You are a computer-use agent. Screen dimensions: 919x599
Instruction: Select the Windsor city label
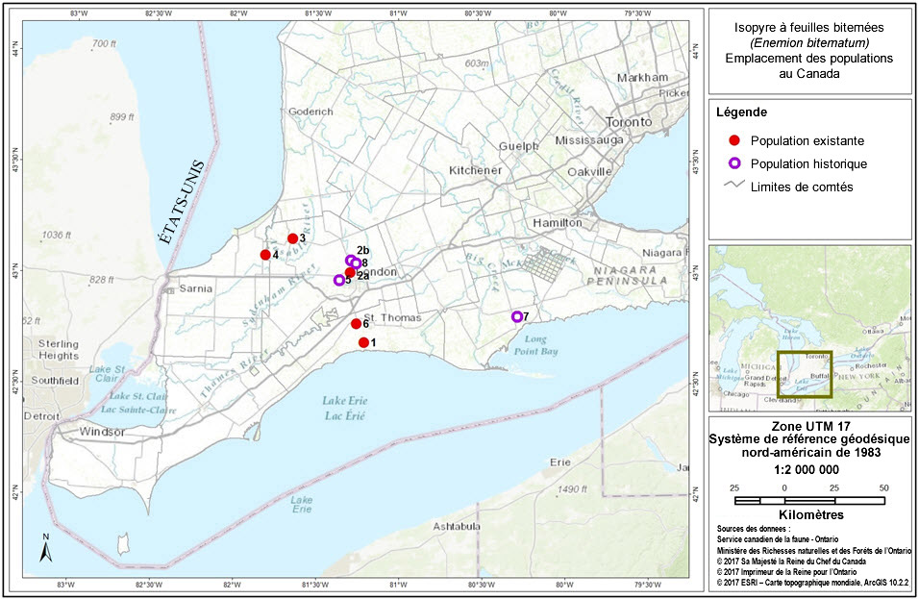[x=103, y=431]
